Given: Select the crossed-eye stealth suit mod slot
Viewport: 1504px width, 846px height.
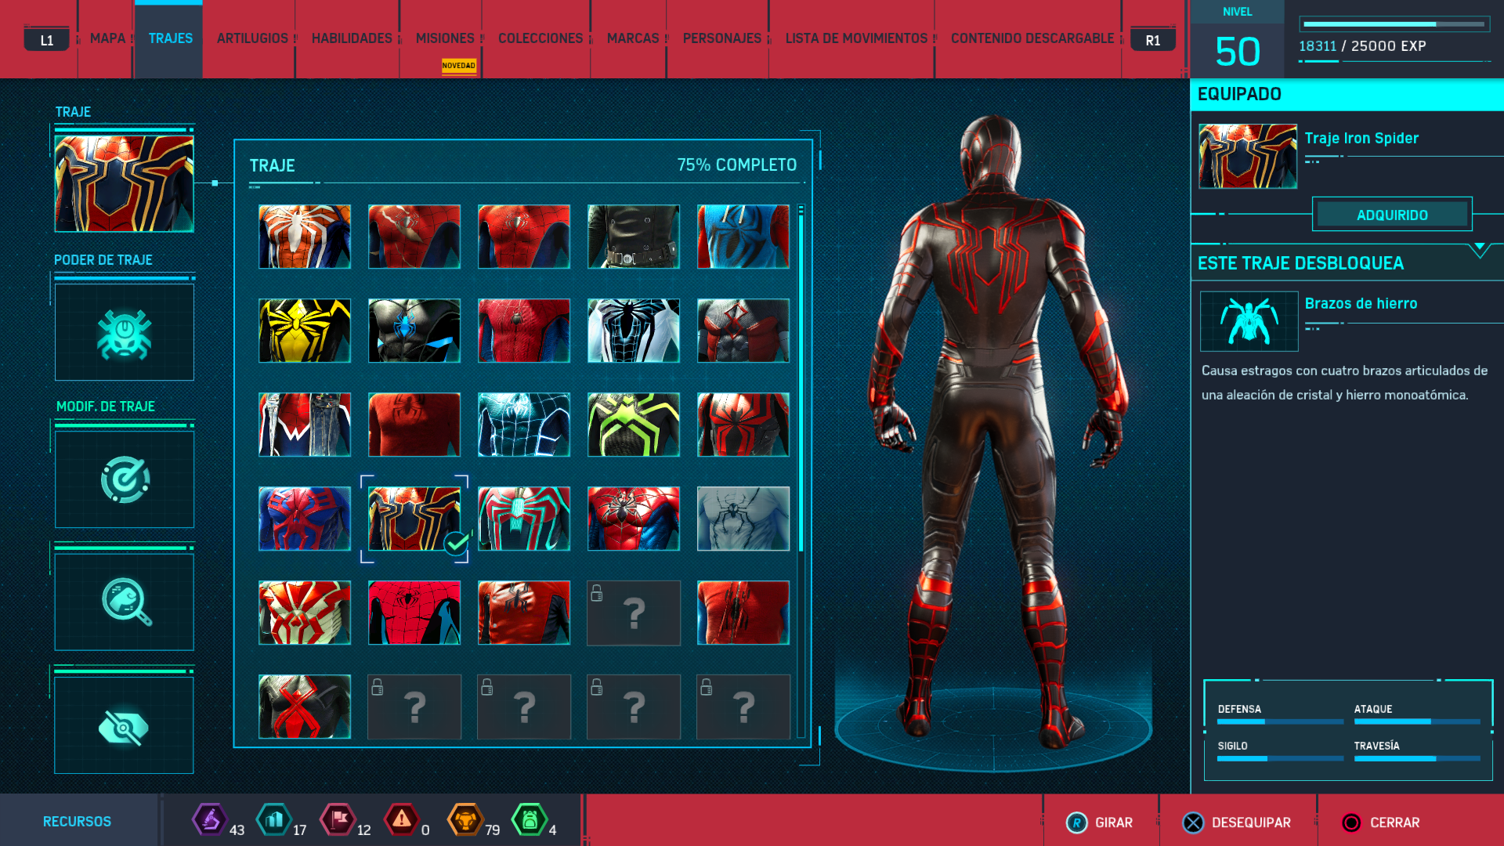Looking at the screenshot, I should [x=125, y=726].
